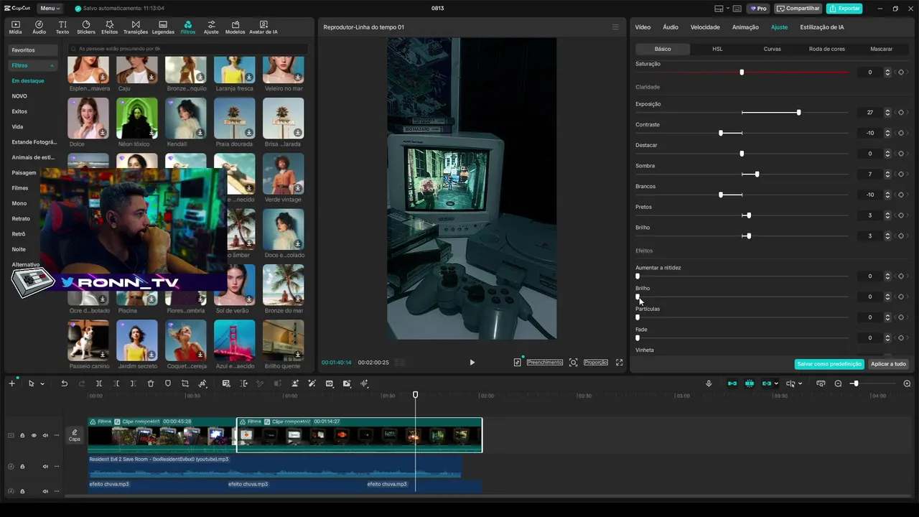The image size is (919, 517).
Task: Click the Capa cover edit button
Action: [x=74, y=435]
